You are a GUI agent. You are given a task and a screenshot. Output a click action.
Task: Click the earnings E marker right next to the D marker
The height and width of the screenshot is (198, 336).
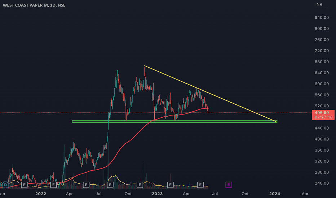[x=24, y=185]
